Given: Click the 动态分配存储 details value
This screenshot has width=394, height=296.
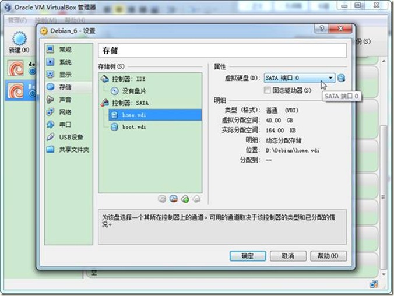Looking at the screenshot, I should click(283, 140).
